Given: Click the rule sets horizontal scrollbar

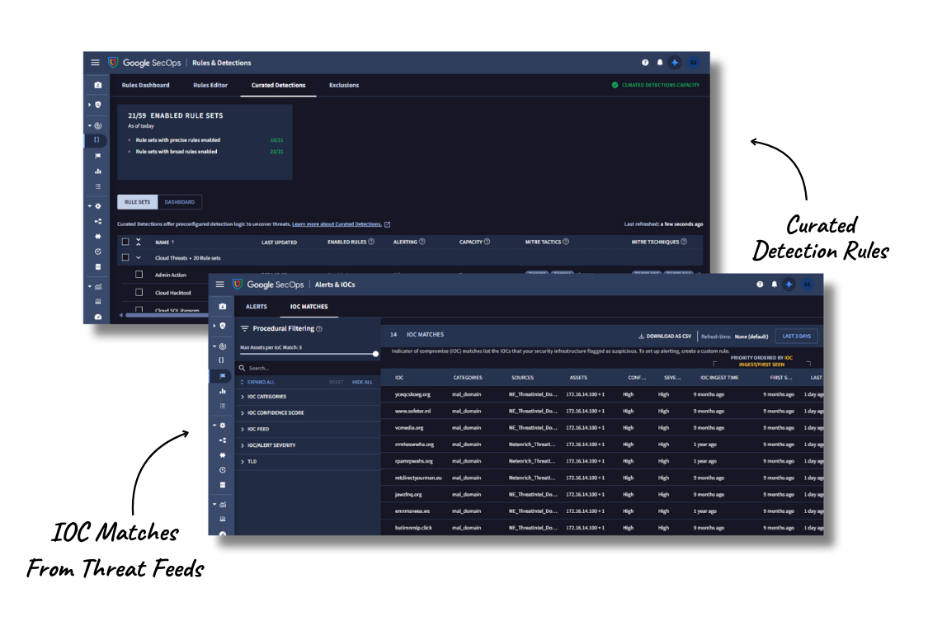Looking at the screenshot, I should tap(167, 315).
